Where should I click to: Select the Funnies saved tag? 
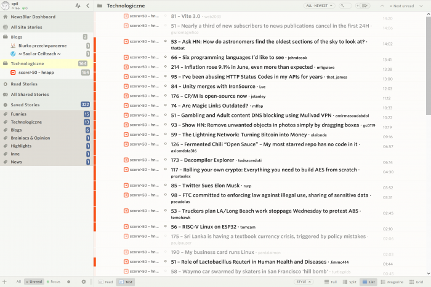click(18, 114)
